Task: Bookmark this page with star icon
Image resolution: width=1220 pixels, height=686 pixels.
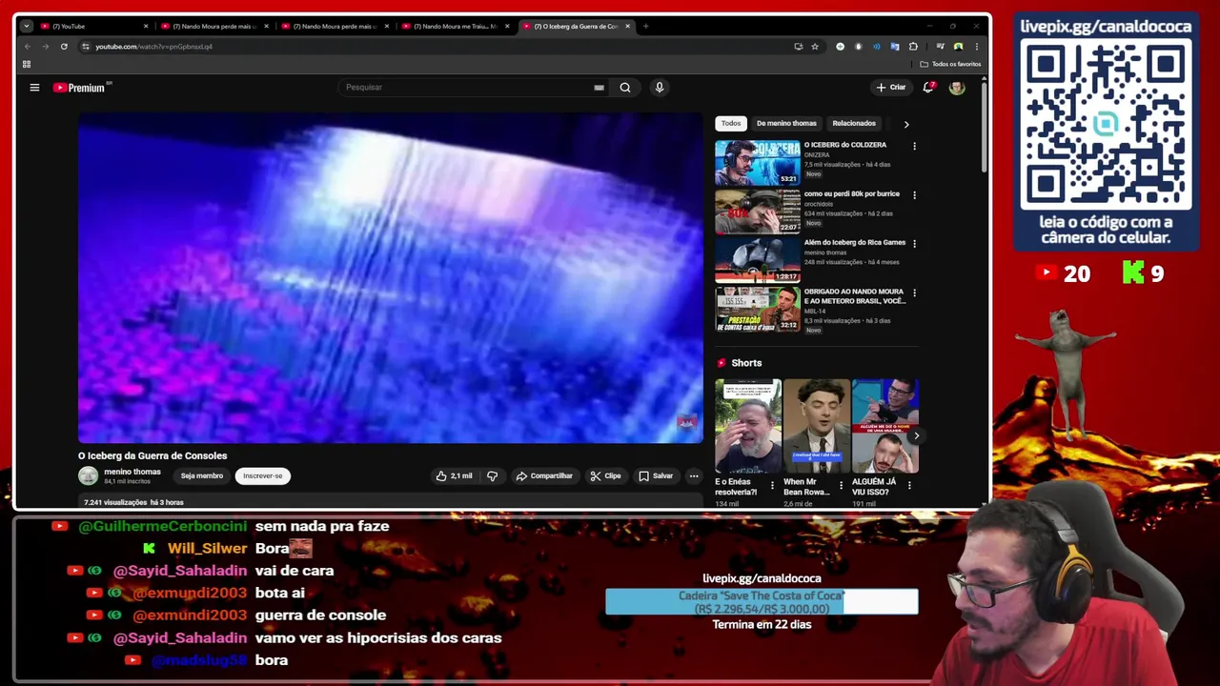Action: 815,46
